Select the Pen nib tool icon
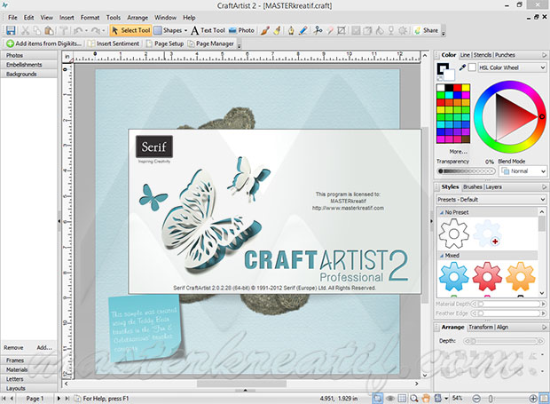The width and height of the screenshot is (550, 404). [291, 30]
